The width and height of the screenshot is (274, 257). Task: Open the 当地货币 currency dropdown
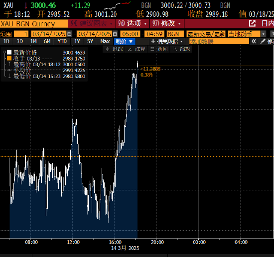point(247,34)
